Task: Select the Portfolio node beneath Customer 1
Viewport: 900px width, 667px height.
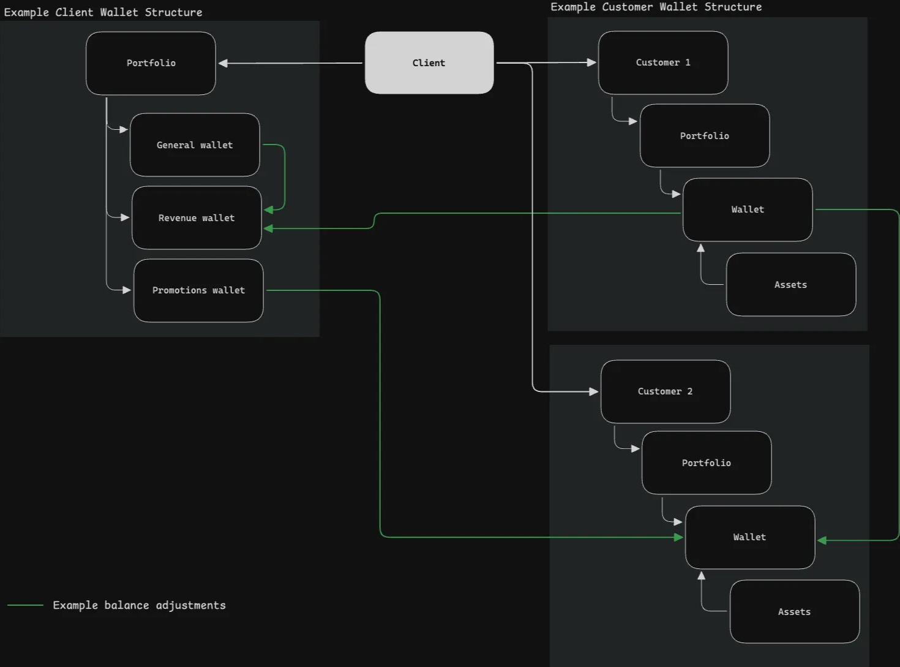Action: [705, 136]
